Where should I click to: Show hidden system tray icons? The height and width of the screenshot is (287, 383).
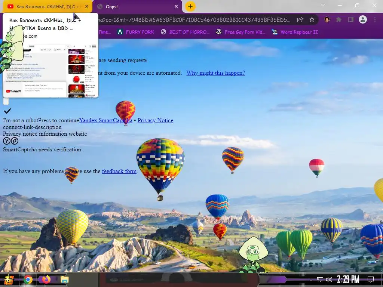click(x=311, y=280)
